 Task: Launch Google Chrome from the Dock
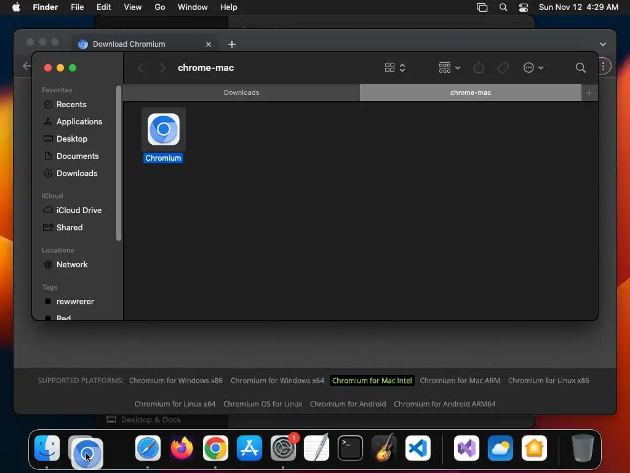[x=215, y=448]
